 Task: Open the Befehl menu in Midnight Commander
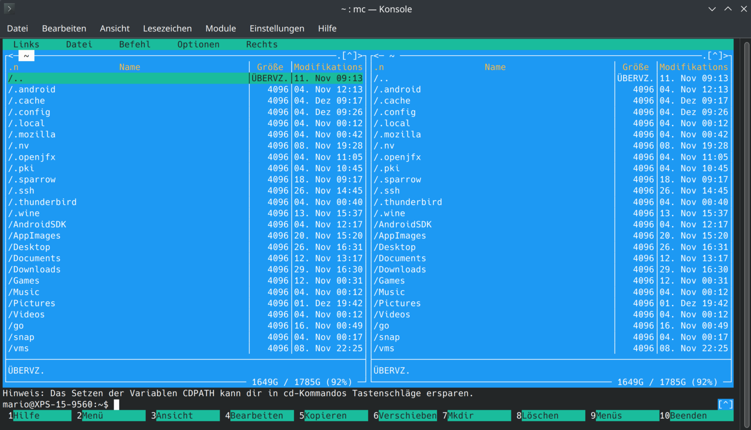(134, 44)
